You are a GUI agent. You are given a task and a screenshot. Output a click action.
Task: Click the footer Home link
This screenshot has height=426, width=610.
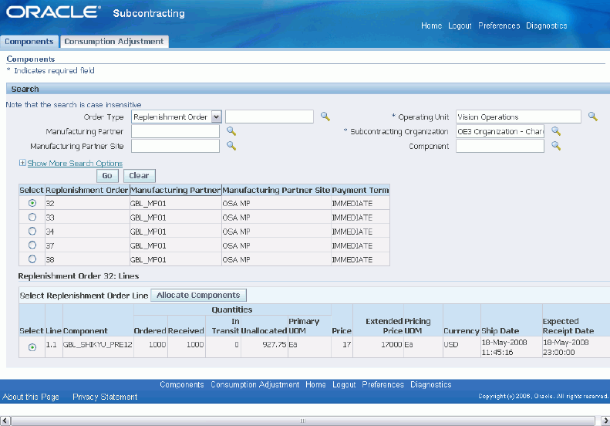coord(315,384)
